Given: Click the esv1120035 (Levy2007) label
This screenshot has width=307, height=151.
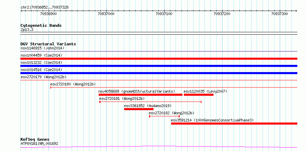Looking at the screenshot, I should click(205, 91).
